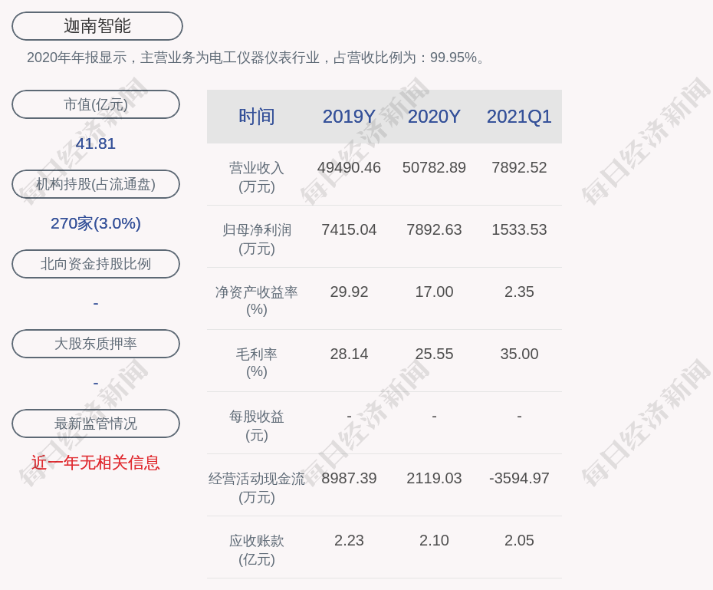Choose the 2021Q1 column header

pyautogui.click(x=519, y=117)
